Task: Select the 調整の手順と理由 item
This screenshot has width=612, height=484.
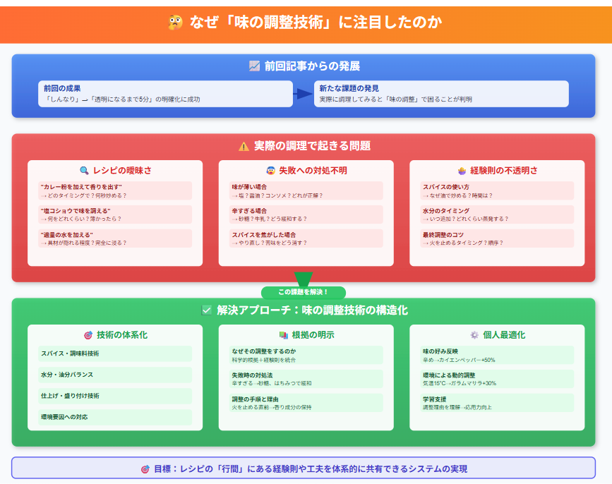Action: pyautogui.click(x=306, y=403)
